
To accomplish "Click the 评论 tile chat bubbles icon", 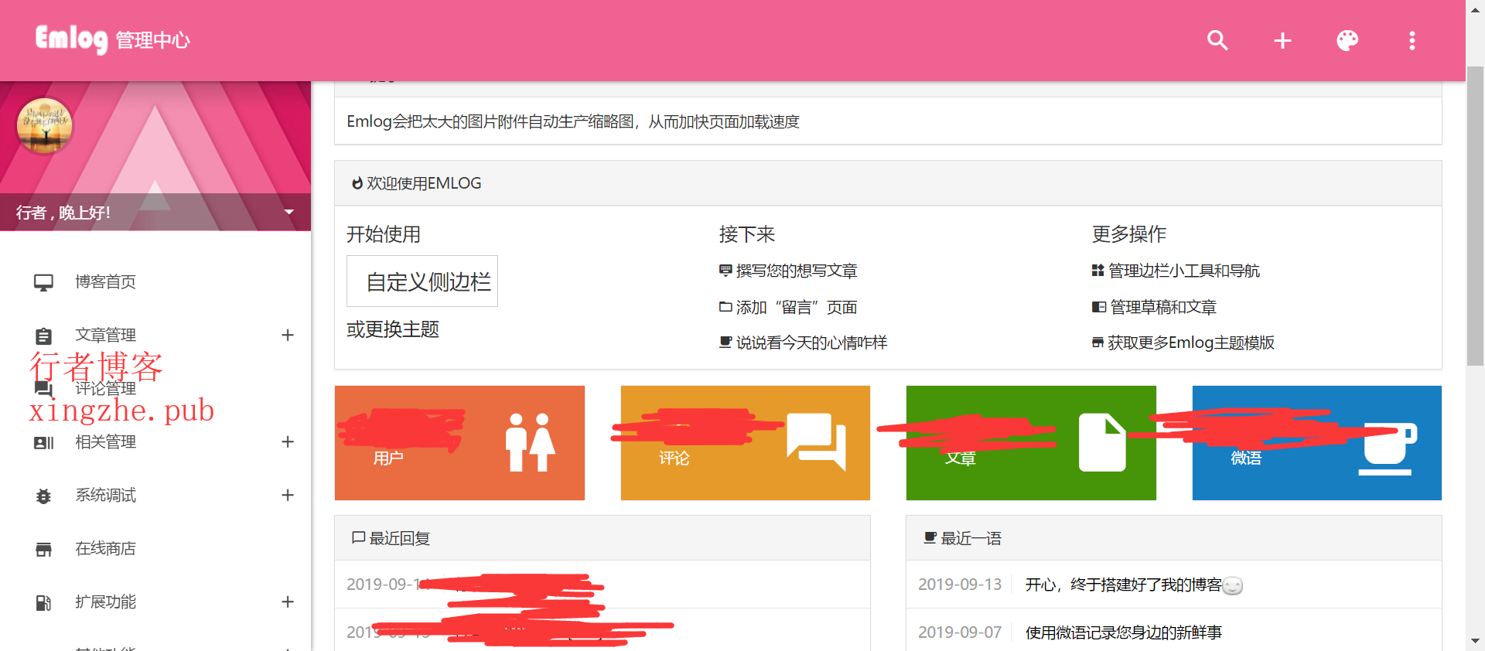I will coord(816,442).
